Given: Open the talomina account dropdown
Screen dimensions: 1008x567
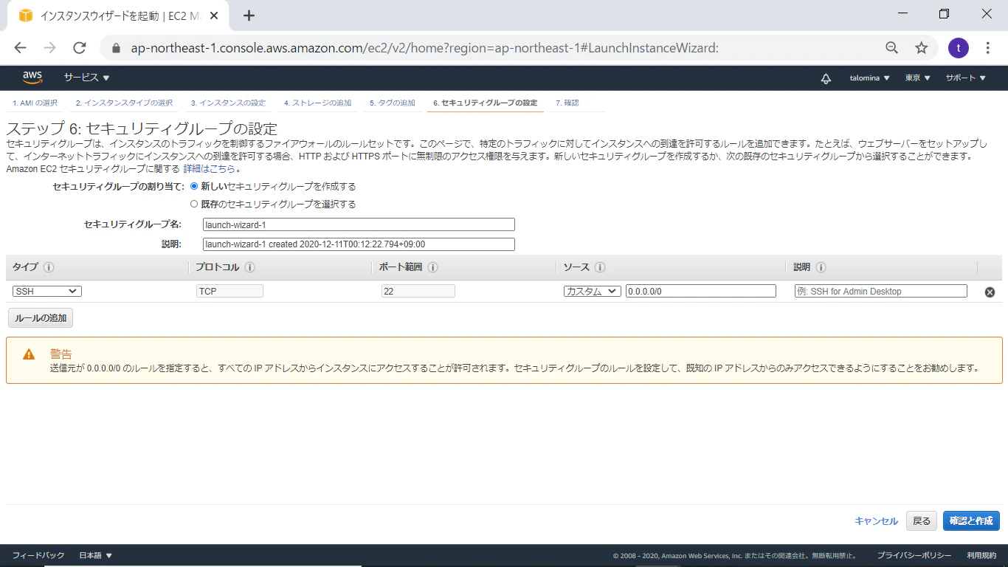Looking at the screenshot, I should [x=870, y=78].
